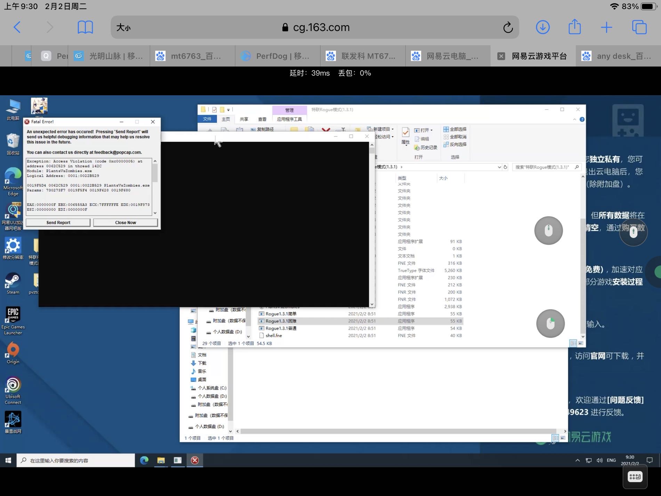Open Safari bookmarks book icon
This screenshot has width=661, height=496.
(85, 27)
